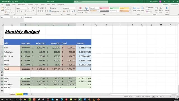Align text right in Alignment group
The image size is (179, 101).
tap(43, 11)
